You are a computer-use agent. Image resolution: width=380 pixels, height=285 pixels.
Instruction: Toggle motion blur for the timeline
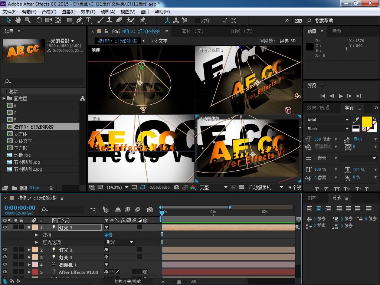pos(137,210)
